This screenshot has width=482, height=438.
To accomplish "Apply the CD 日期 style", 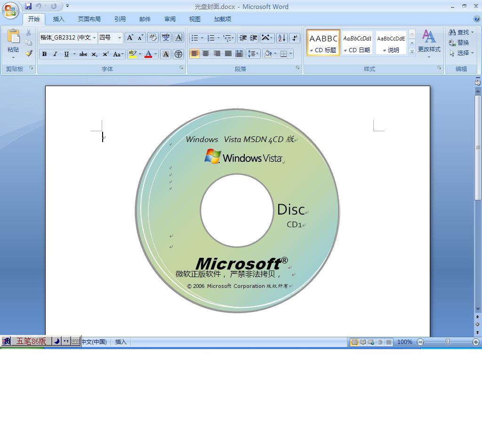I will point(357,43).
